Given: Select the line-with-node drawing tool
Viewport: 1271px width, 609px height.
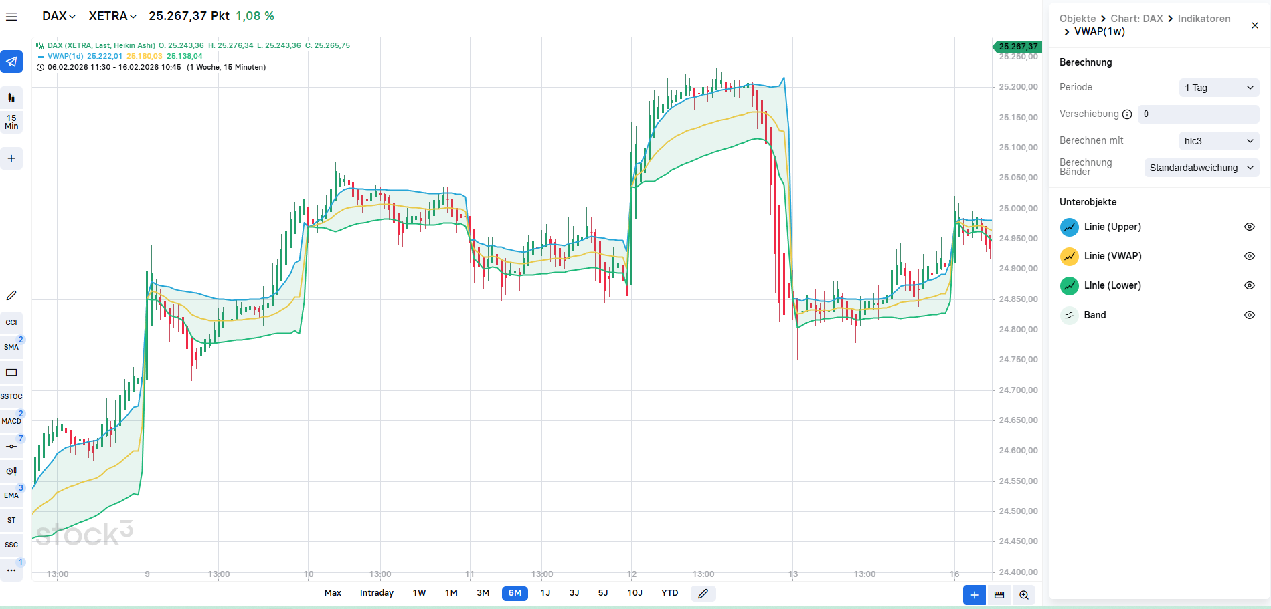Looking at the screenshot, I should [11, 446].
